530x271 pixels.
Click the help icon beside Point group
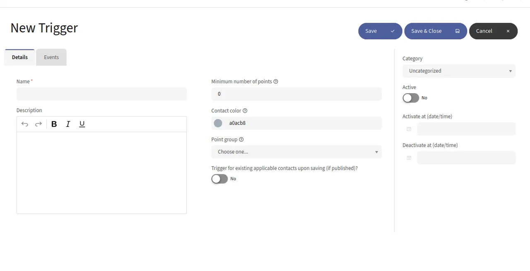241,140
